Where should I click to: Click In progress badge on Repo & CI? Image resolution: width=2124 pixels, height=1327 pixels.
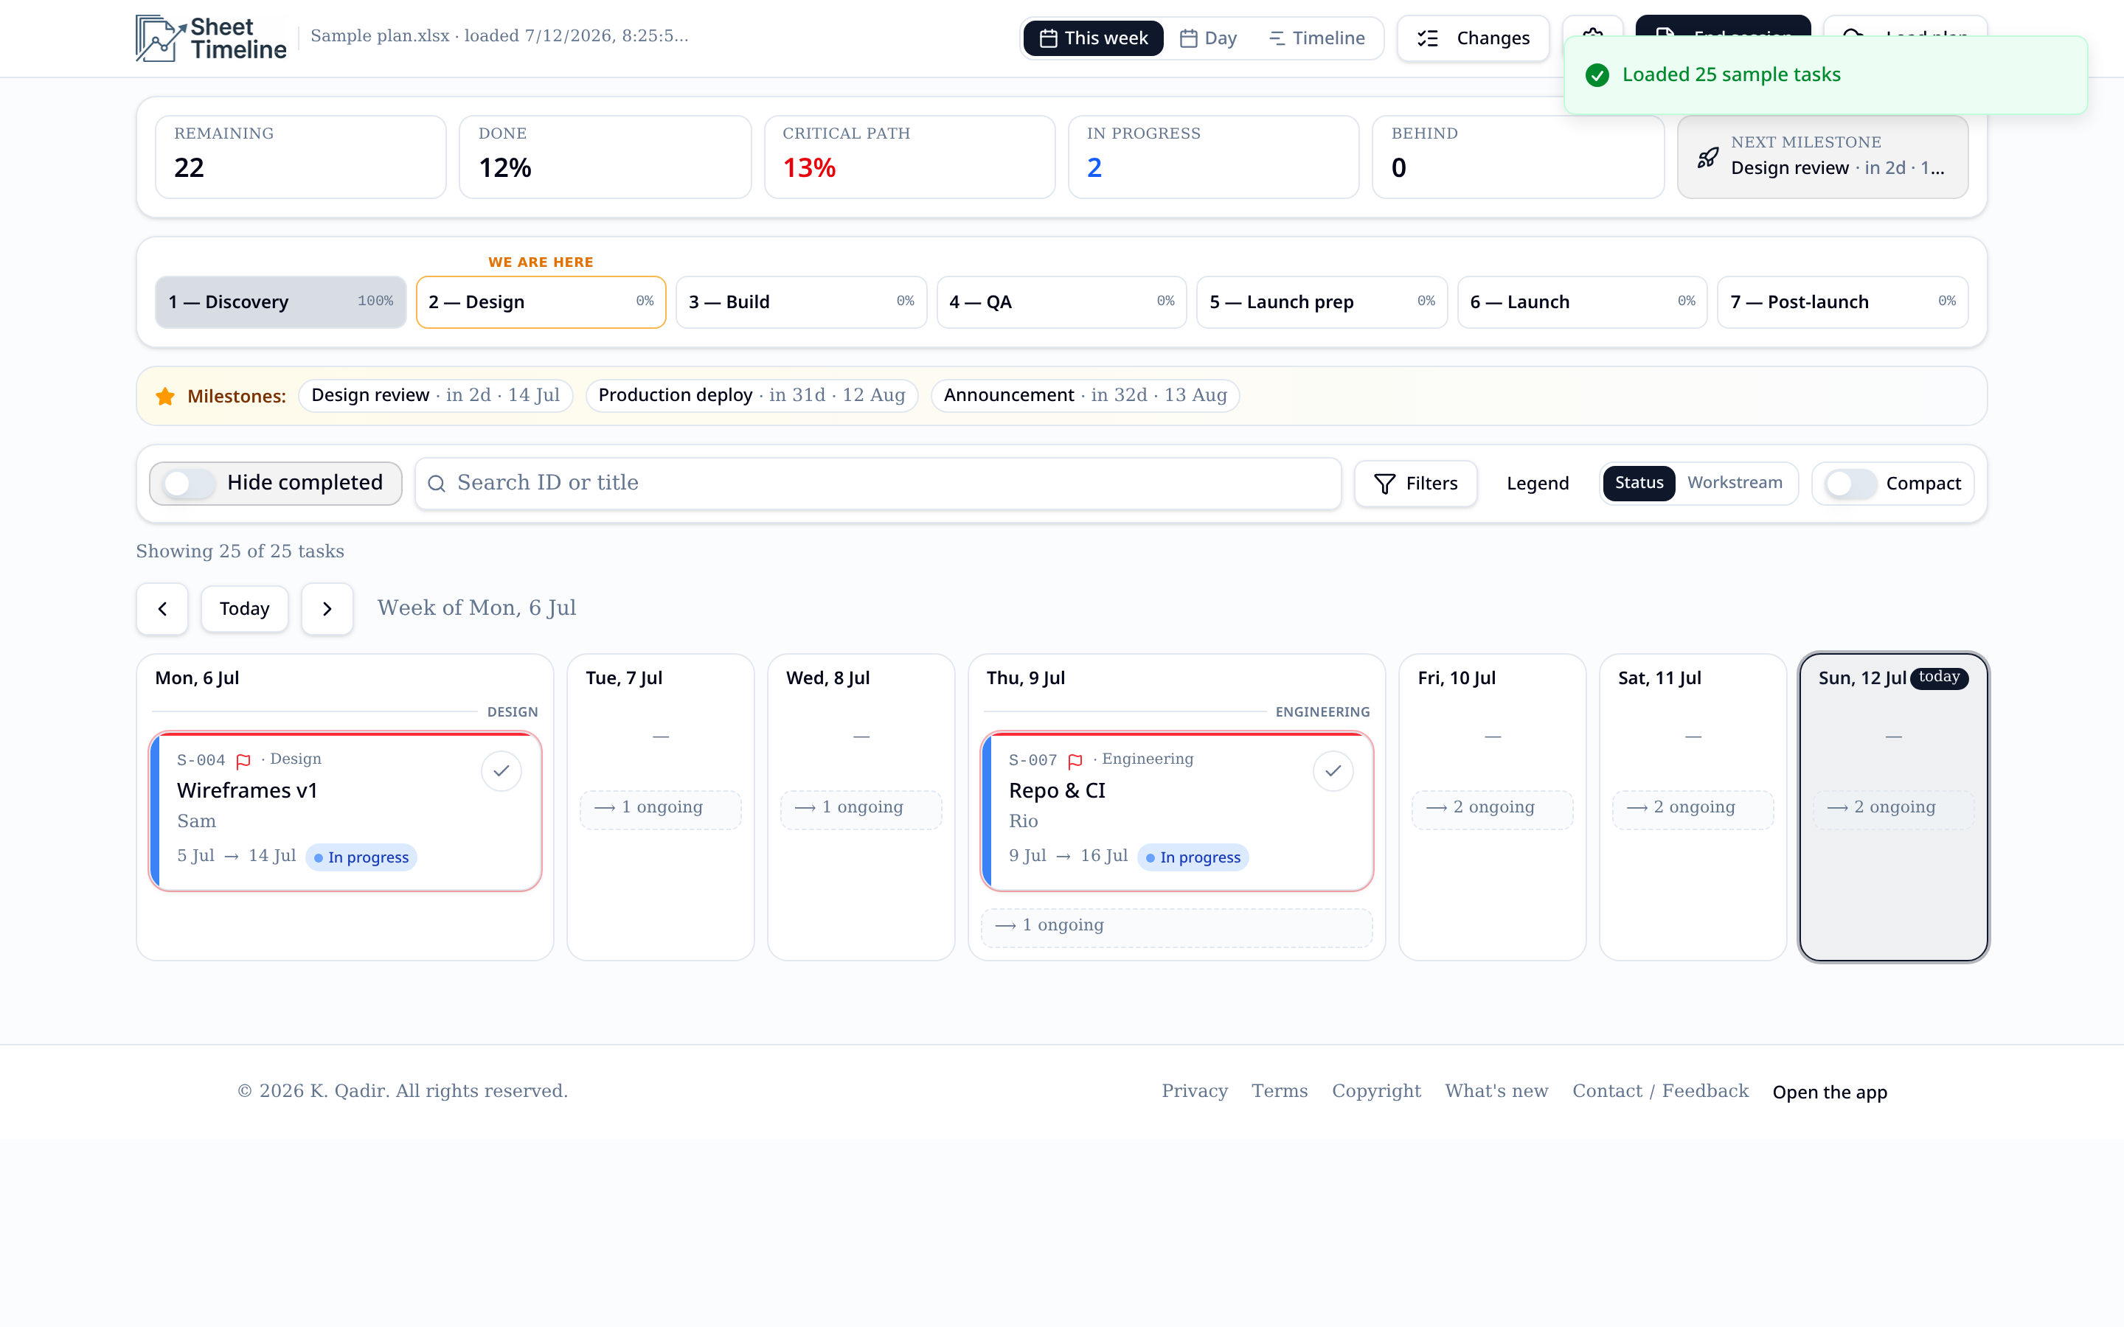[x=1193, y=857]
